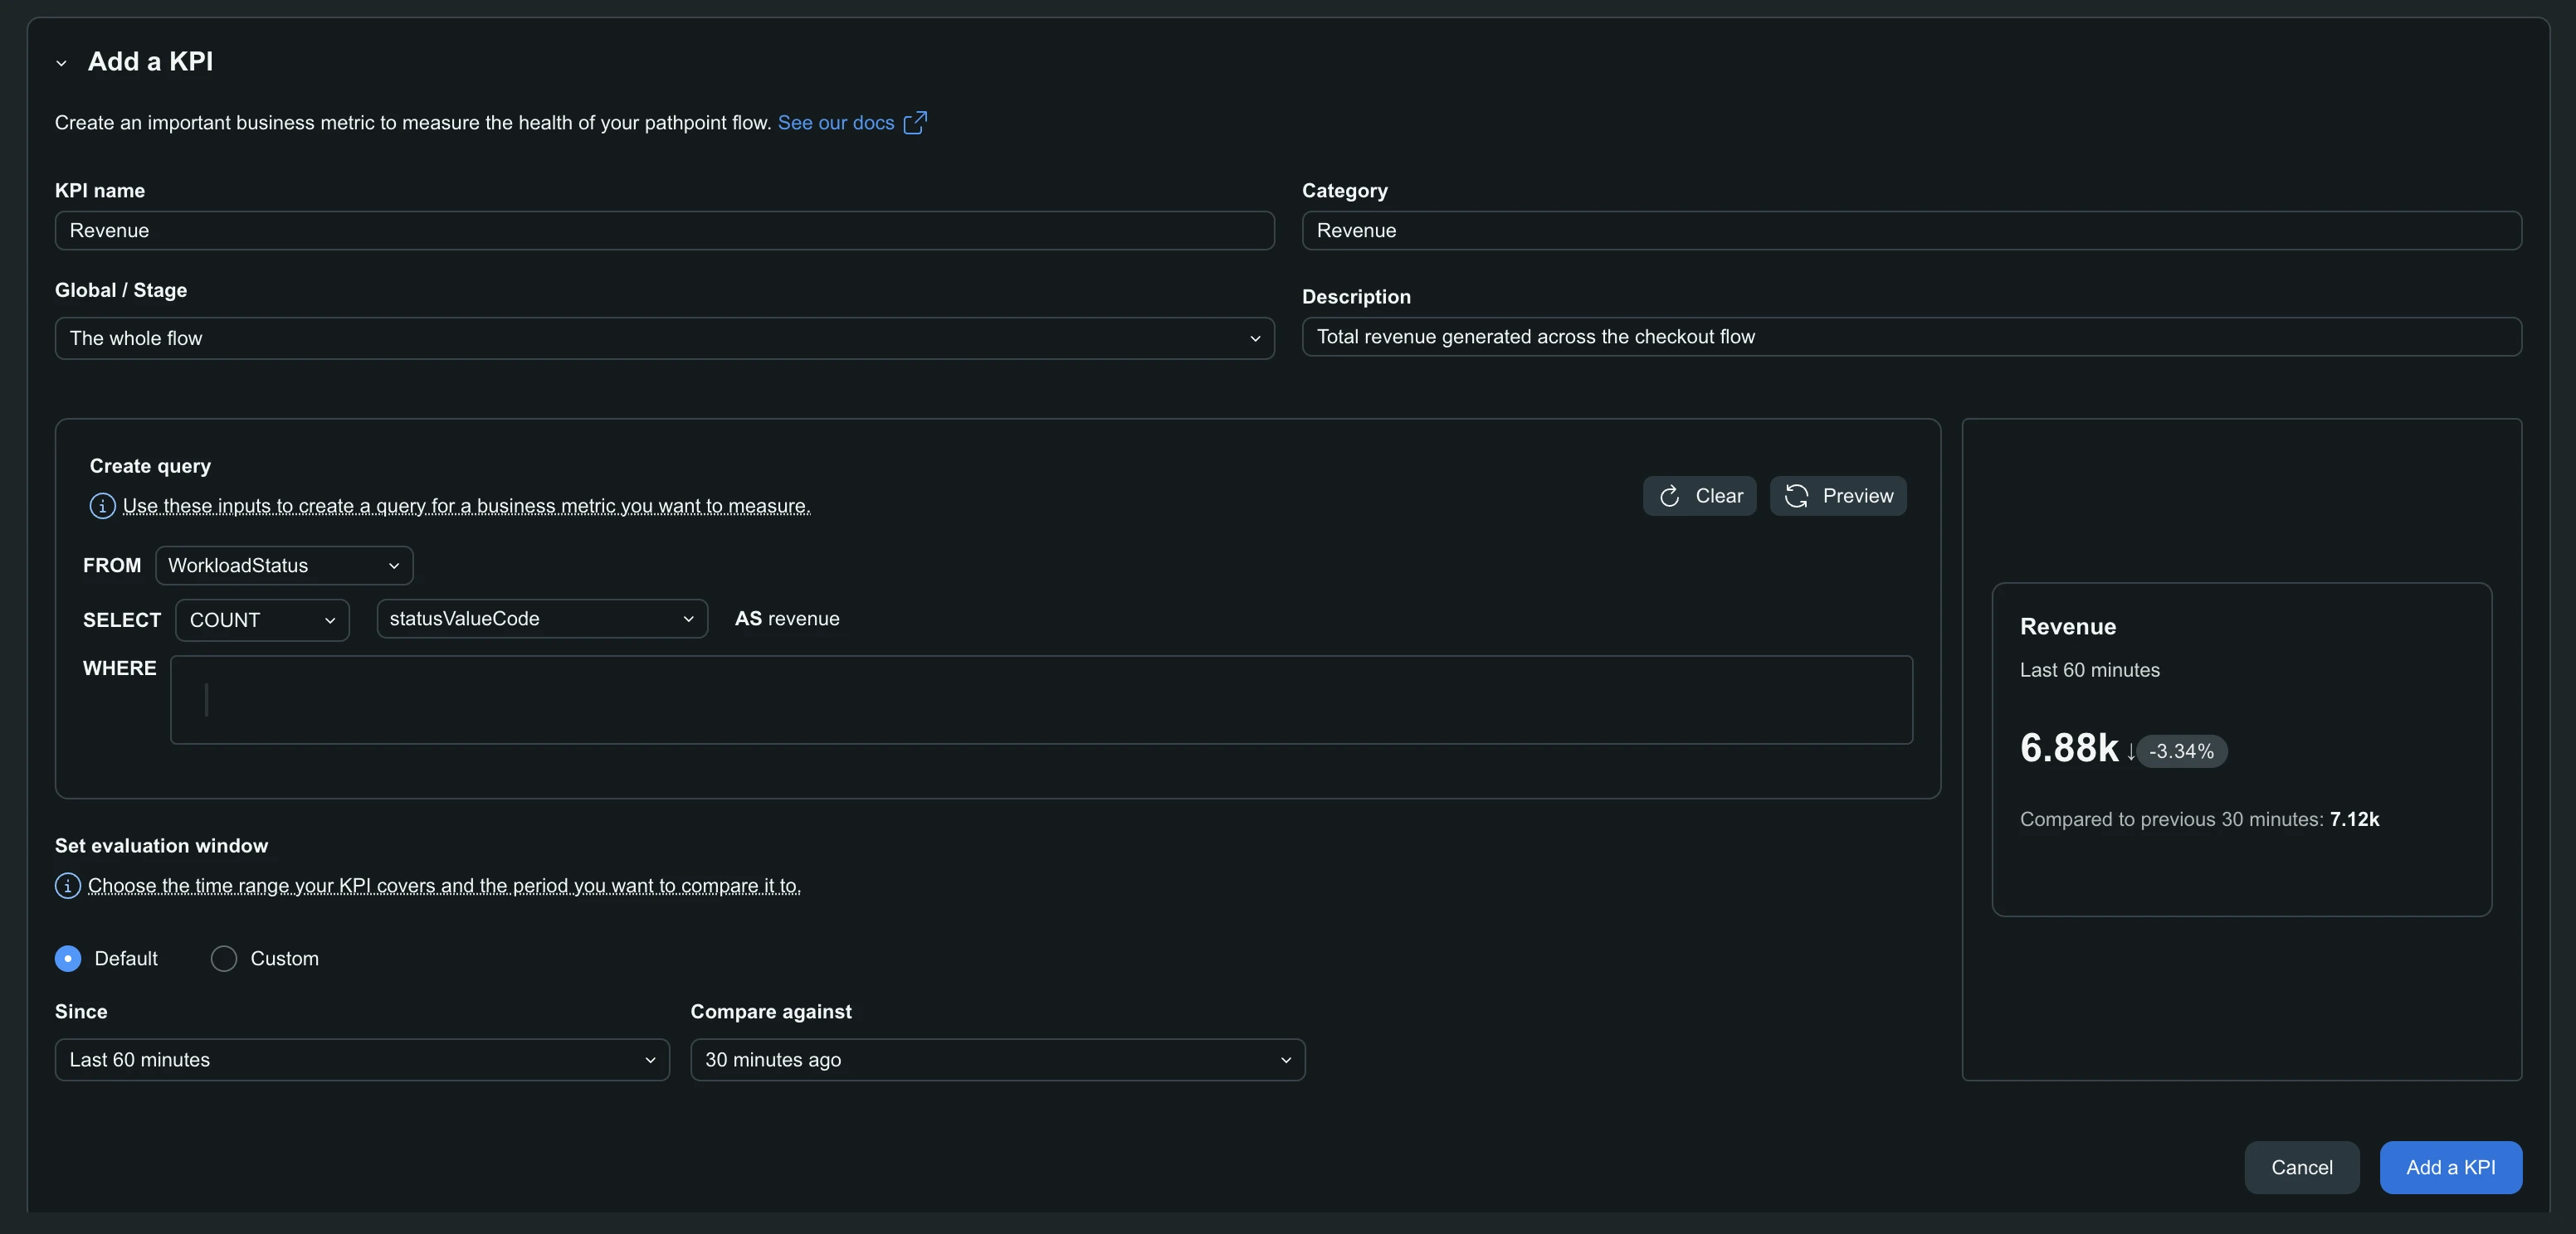2576x1234 pixels.
Task: Click inside the WHERE clause text area
Action: point(1041,699)
